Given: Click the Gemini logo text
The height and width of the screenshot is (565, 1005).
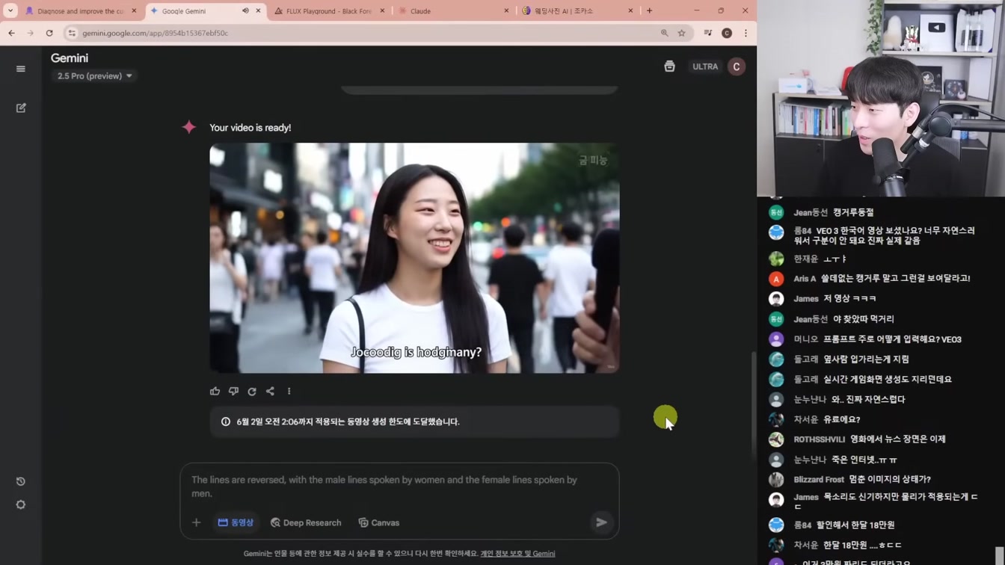Looking at the screenshot, I should 70,58.
